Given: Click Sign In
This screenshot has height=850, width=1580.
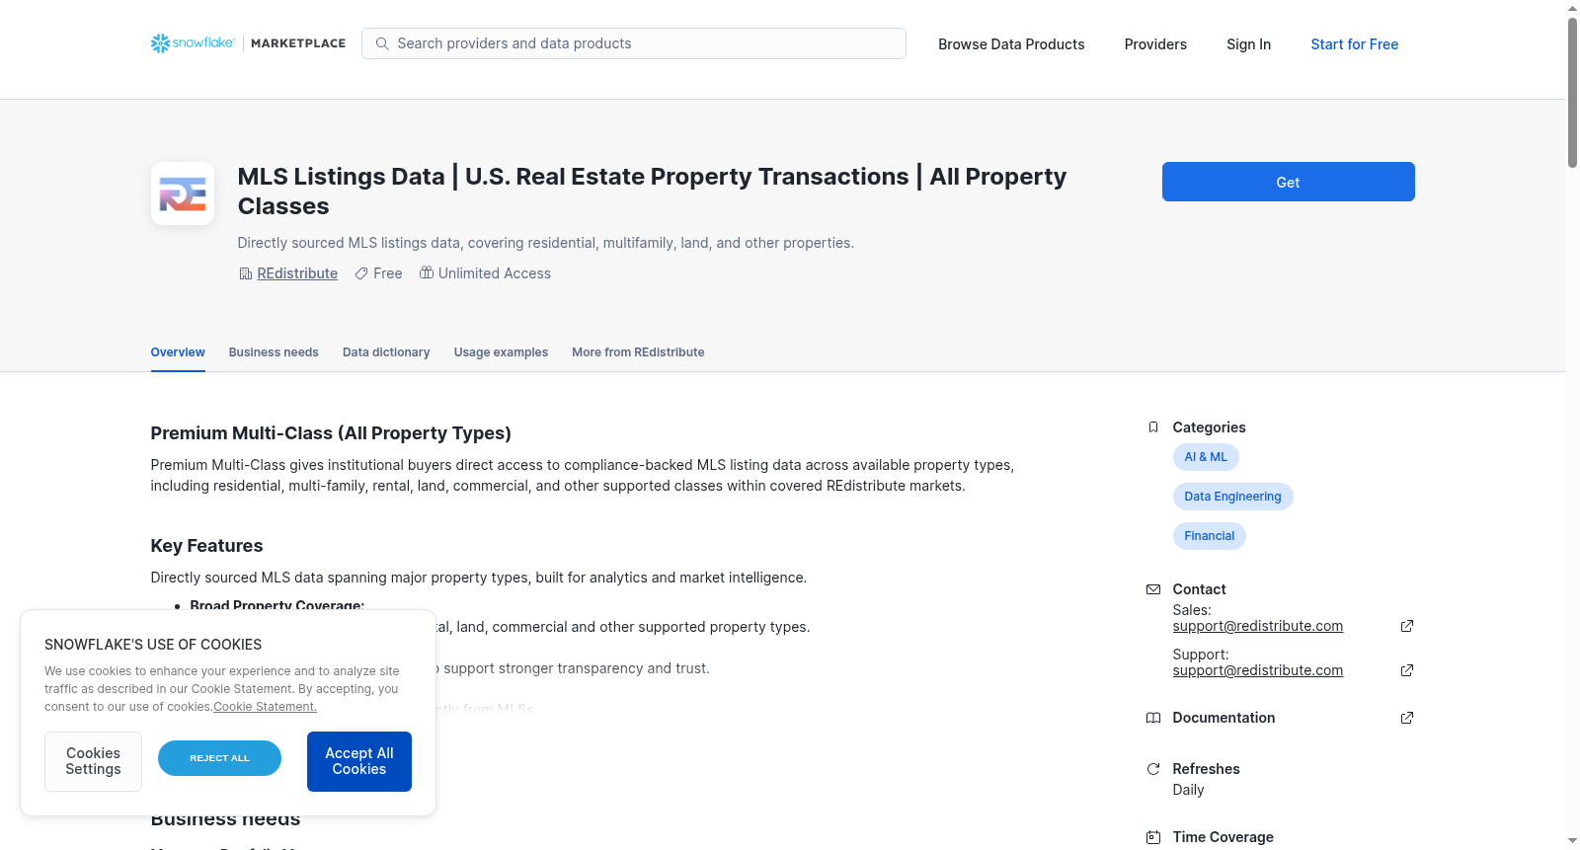Looking at the screenshot, I should pyautogui.click(x=1248, y=44).
